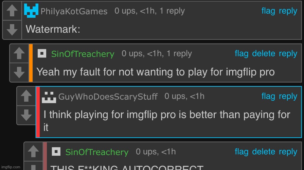The height and width of the screenshot is (170, 304).
Task: Click PhilyaKotGames's blue cat avatar icon
Action: [31, 11]
